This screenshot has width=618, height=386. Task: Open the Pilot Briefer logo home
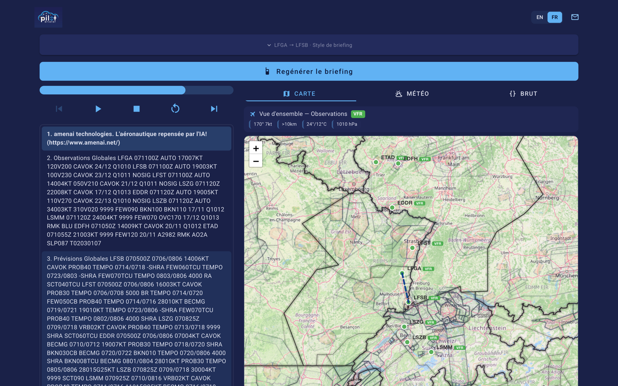pos(48,17)
